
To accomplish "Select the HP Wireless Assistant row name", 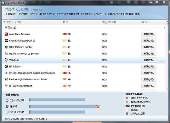I will click(x=20, y=86).
